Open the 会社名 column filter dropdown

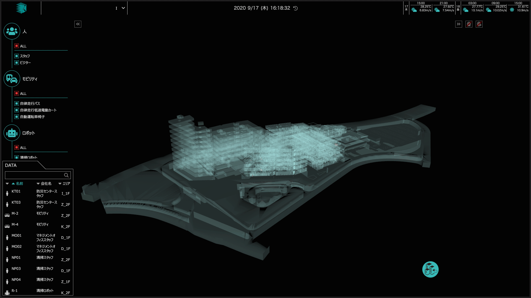38,183
